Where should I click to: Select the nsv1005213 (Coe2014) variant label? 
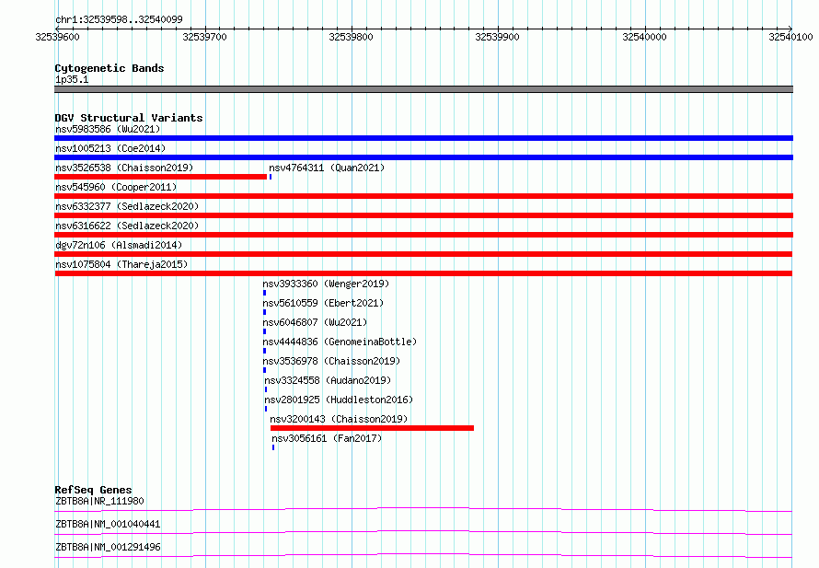pos(110,148)
